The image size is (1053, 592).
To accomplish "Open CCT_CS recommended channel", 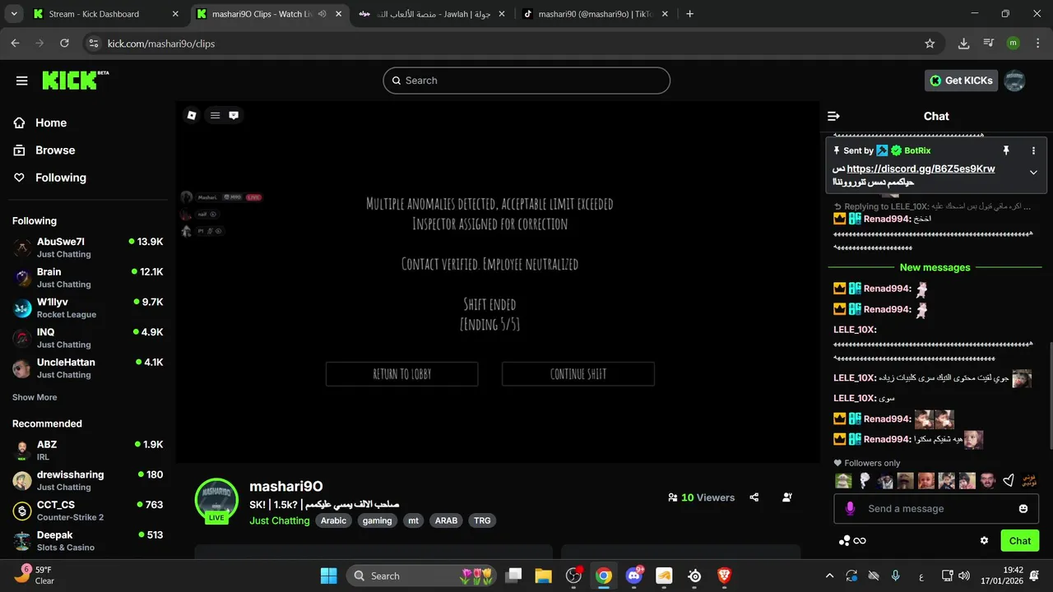I will (87, 511).
